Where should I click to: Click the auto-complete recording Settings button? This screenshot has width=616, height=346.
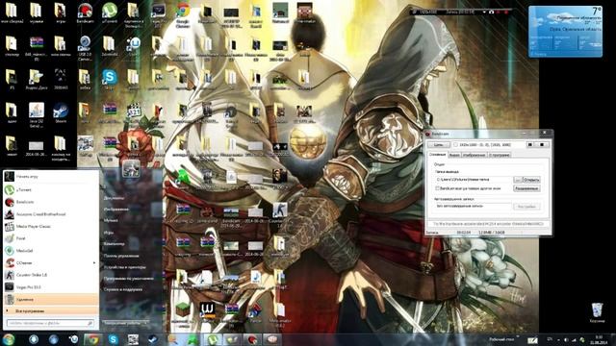[526, 207]
